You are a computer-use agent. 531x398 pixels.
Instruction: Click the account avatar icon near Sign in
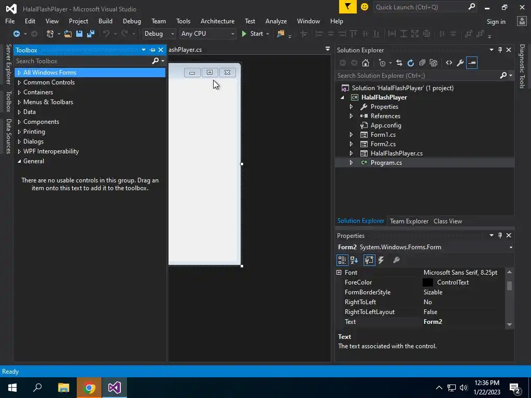[522, 21]
